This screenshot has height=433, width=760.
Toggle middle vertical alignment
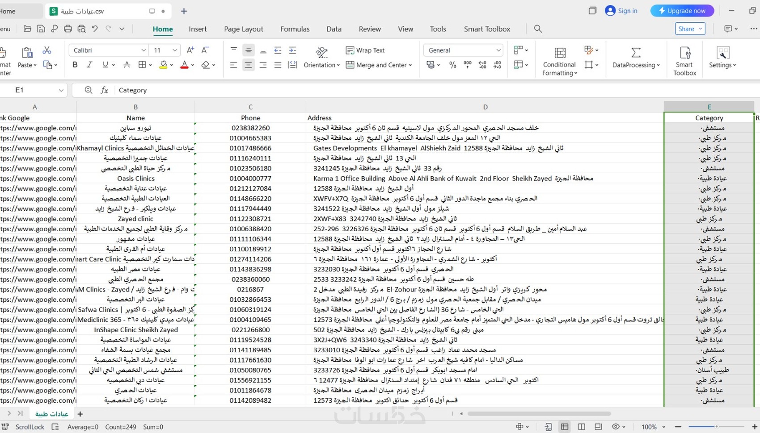coord(249,50)
